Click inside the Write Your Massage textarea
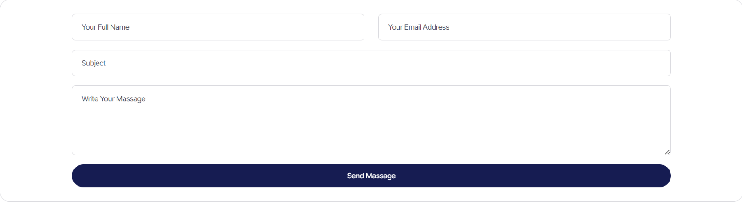 pos(371,120)
